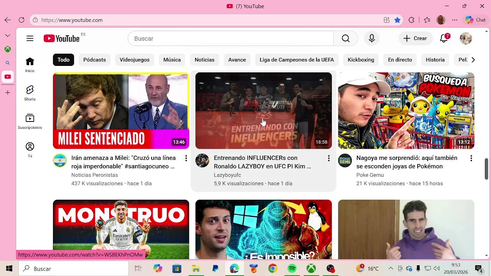Select the Kickboxing filter chip
491x276 pixels.
(x=361, y=60)
